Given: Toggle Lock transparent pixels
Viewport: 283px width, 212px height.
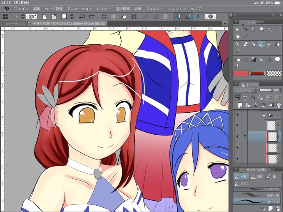Looking at the screenshot, I should coord(261,98).
